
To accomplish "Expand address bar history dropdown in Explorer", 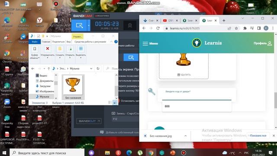I will 91,68.
